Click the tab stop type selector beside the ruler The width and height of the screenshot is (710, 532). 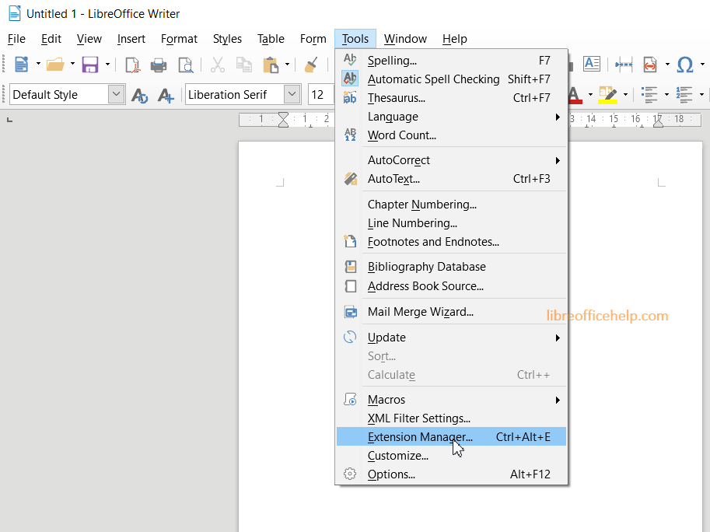click(x=9, y=120)
